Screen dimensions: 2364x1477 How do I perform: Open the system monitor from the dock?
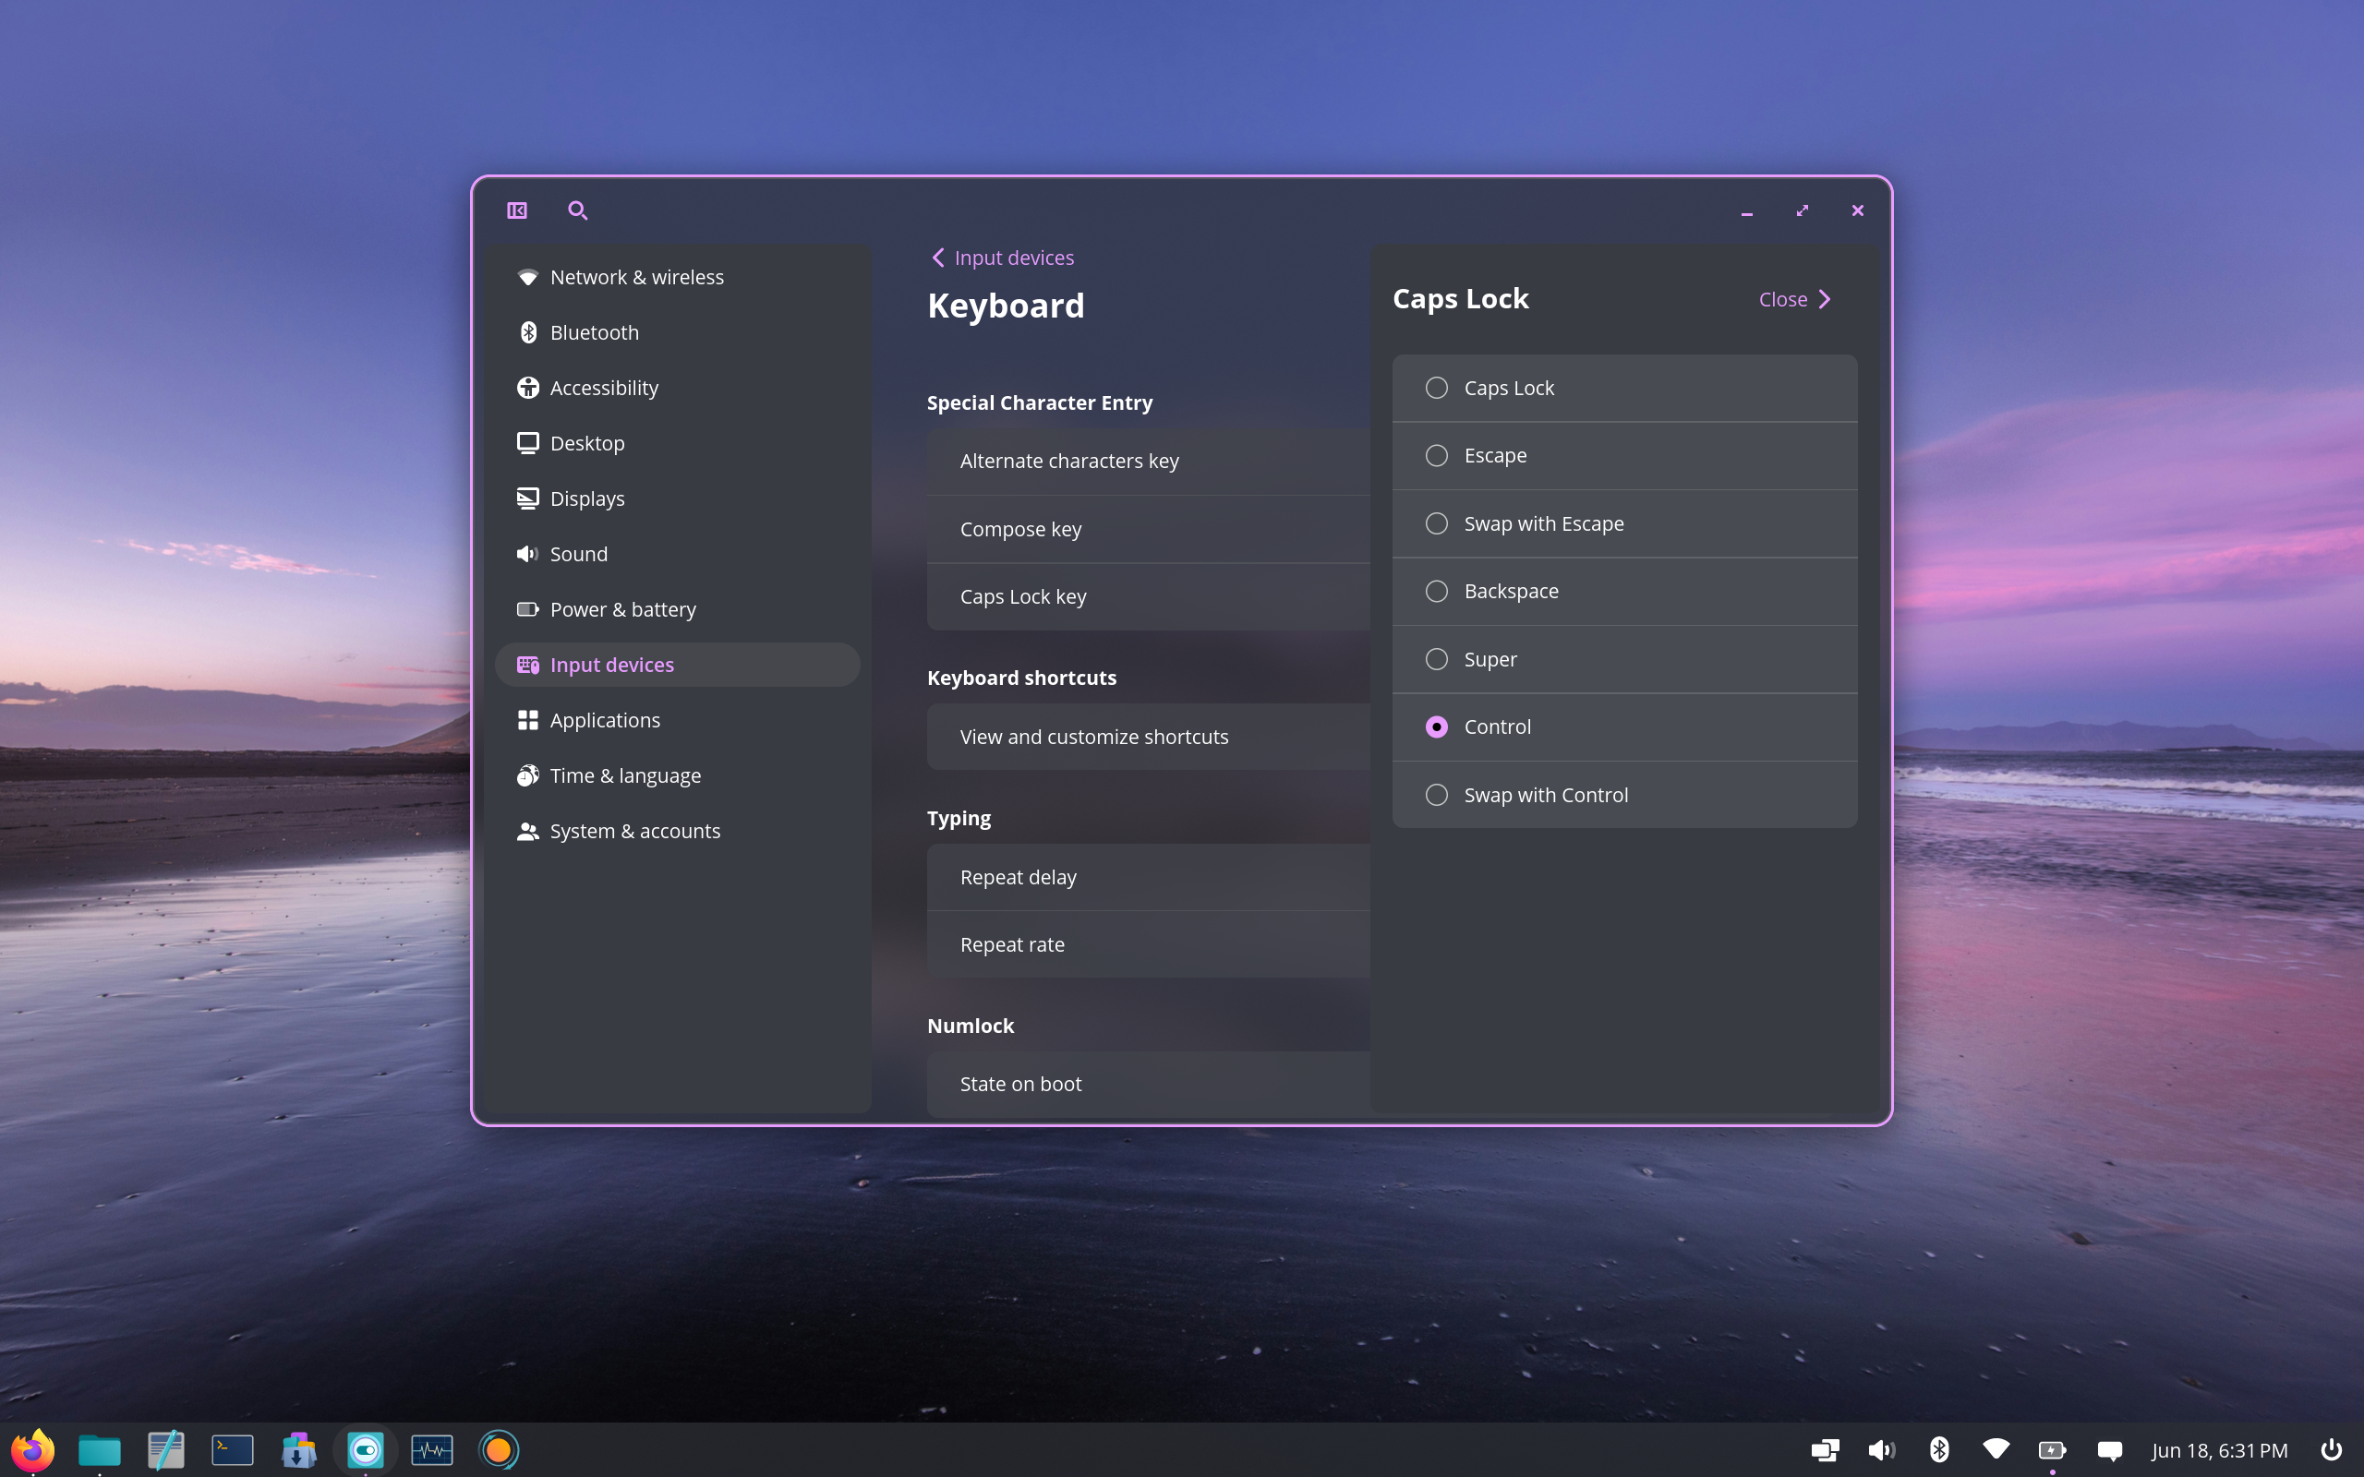pyautogui.click(x=432, y=1449)
